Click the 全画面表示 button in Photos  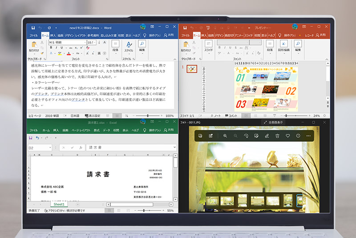pyautogui.click(x=273, y=122)
